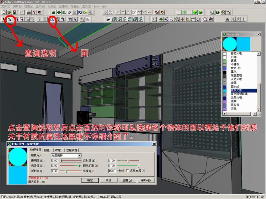Click the green eye orbit view icon
This screenshot has width=266, height=199.
[x=161, y=19]
